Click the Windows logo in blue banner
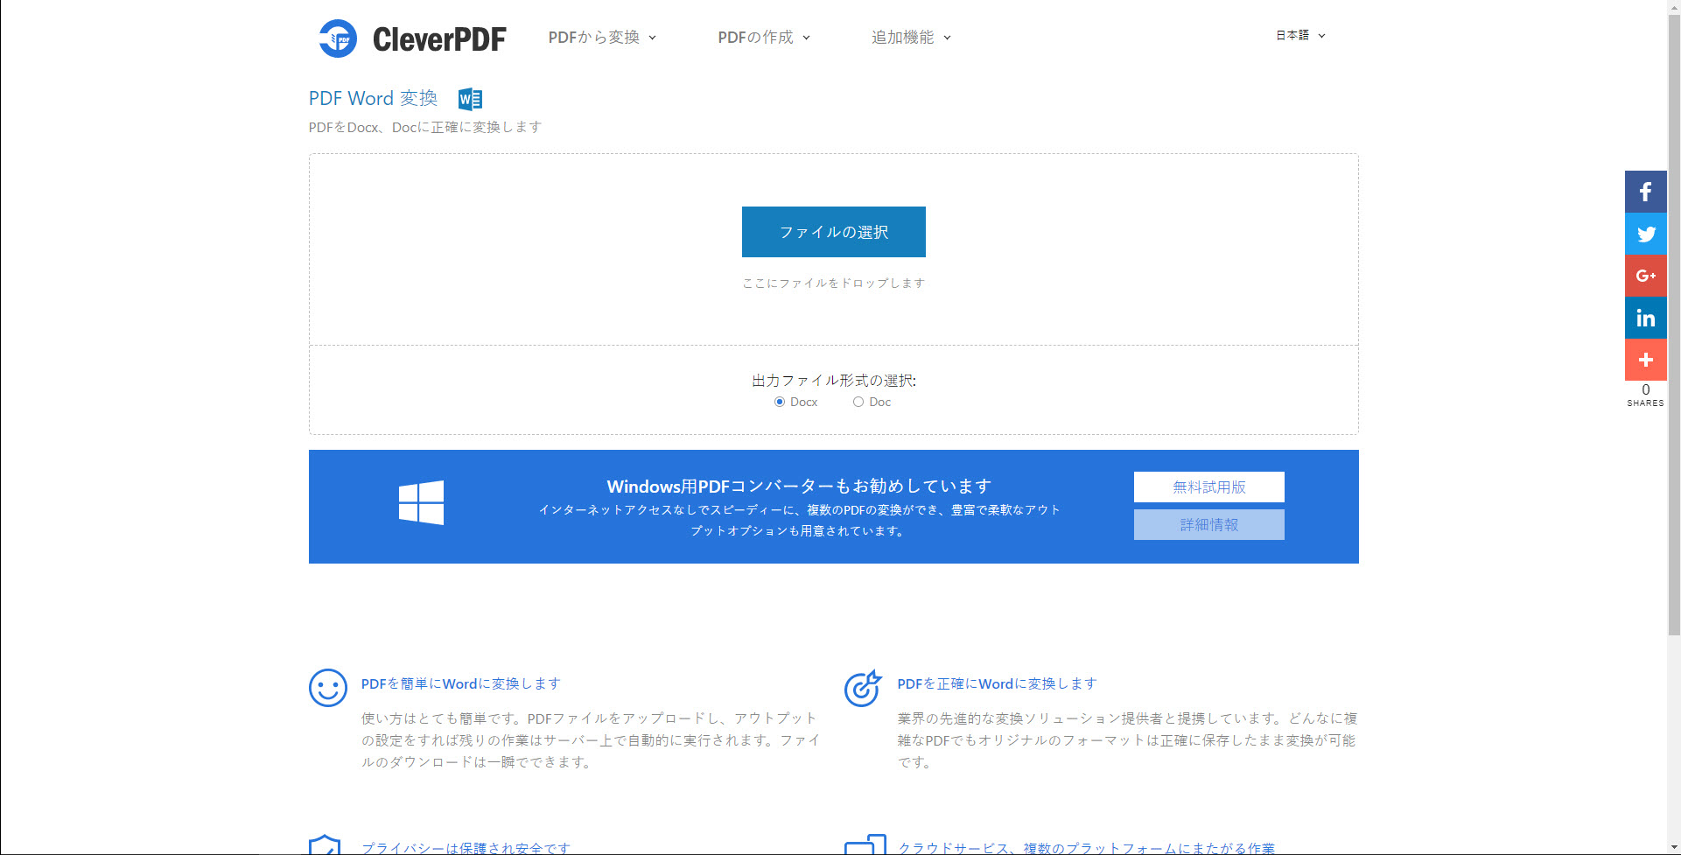Viewport: 1681px width, 855px height. 421,502
